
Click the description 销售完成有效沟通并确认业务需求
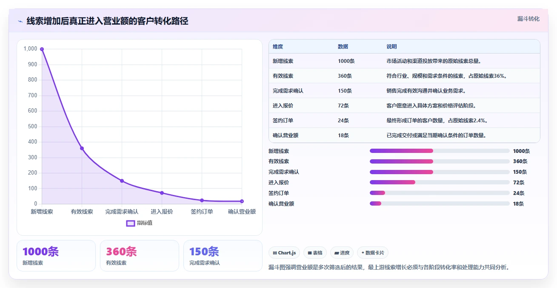pos(426,91)
